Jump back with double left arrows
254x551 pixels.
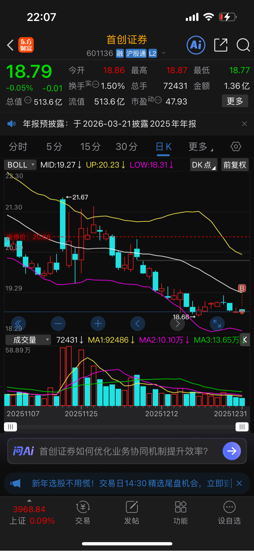[x=19, y=324]
